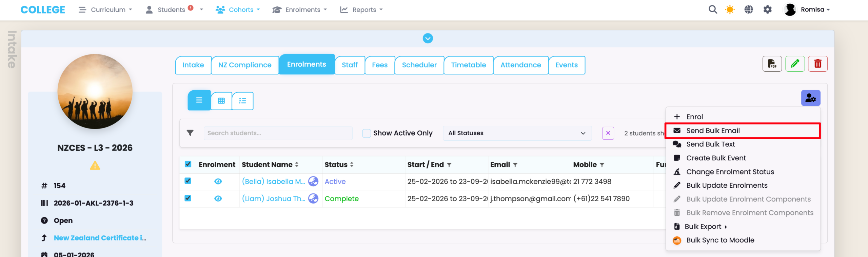Open the bulk student actions icon
Screen dimensions: 868x257
coord(810,98)
